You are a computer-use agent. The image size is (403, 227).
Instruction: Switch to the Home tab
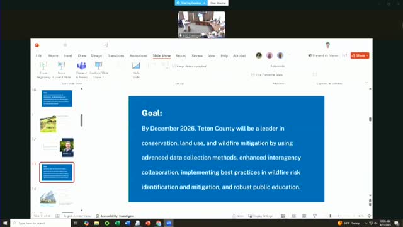point(53,56)
